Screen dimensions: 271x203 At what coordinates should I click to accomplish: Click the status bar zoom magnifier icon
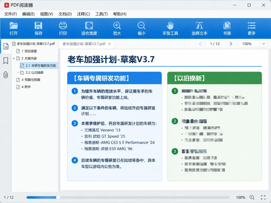tap(252, 197)
